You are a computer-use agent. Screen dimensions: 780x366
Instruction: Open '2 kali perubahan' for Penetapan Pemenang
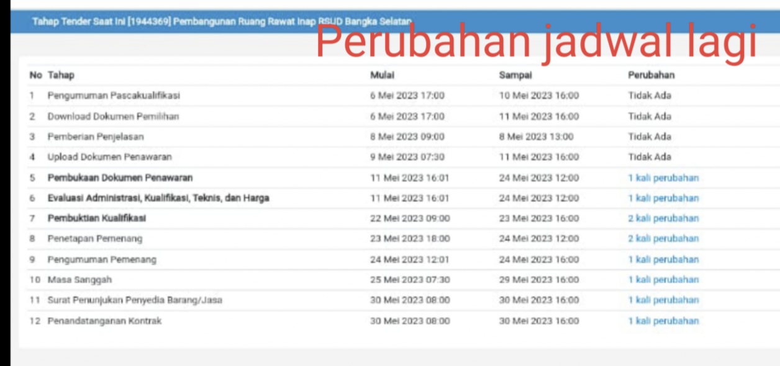click(x=663, y=239)
